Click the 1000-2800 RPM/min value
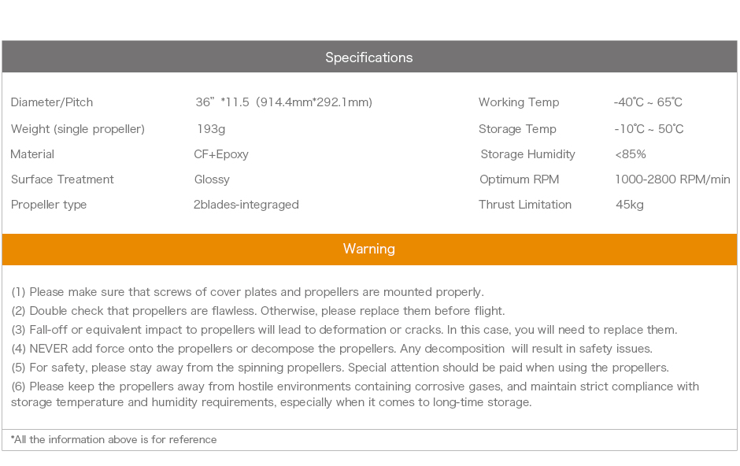The image size is (740, 466). [672, 179]
